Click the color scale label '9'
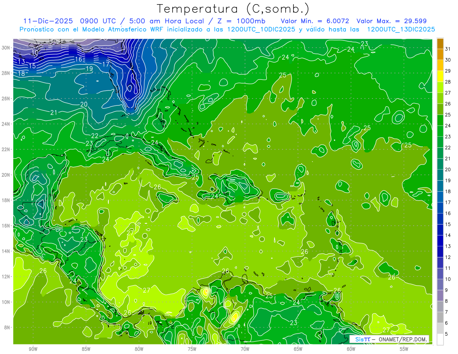 447,290
